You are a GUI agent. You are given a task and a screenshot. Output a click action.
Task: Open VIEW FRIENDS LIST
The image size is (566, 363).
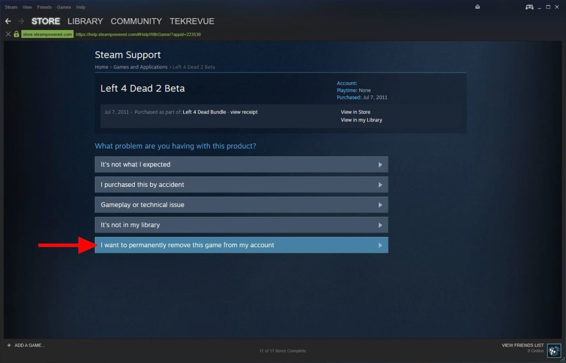pos(523,345)
